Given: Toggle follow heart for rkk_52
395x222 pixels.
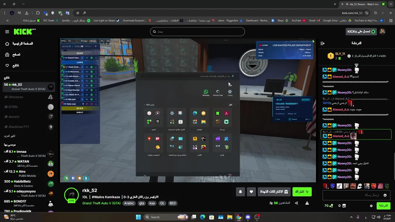Looking at the screenshot, I should tap(251, 192).
